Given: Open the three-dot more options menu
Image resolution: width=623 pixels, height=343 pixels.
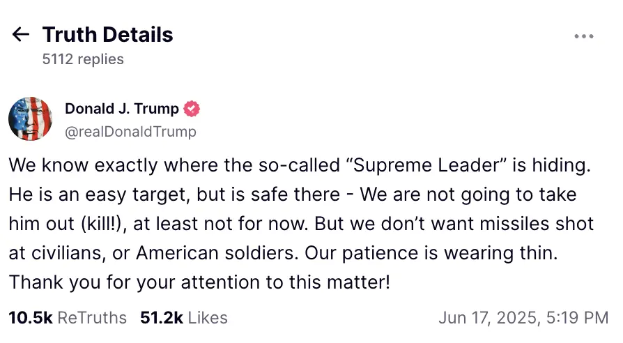Looking at the screenshot, I should (583, 36).
